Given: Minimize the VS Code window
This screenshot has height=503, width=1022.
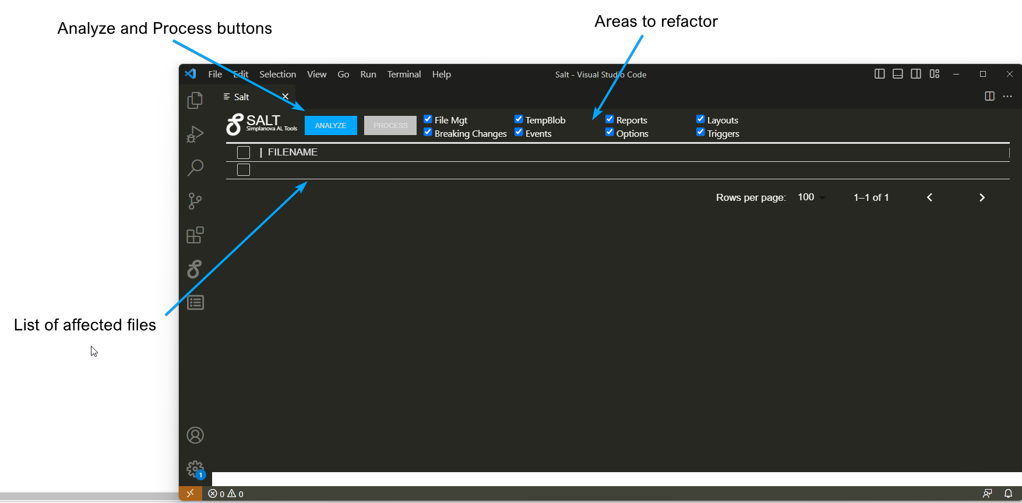Looking at the screenshot, I should pyautogui.click(x=956, y=74).
